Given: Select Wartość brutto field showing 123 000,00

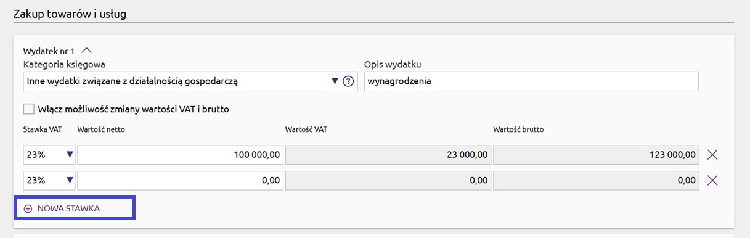Looking at the screenshot, I should pyautogui.click(x=596, y=155).
